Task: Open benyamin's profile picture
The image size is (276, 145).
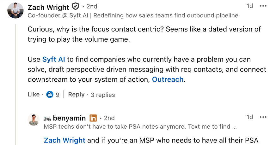Action: point(34,120)
